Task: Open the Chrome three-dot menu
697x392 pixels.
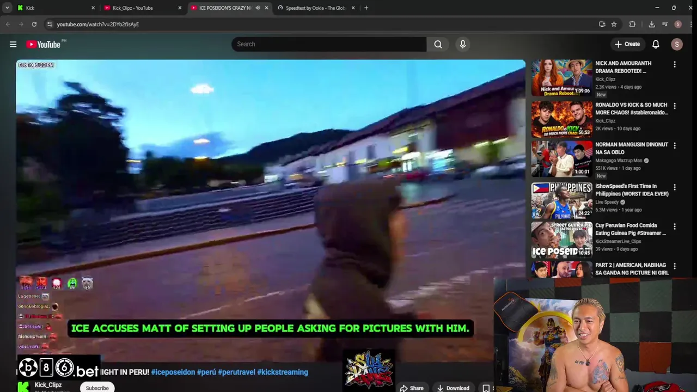Action: pos(690,24)
